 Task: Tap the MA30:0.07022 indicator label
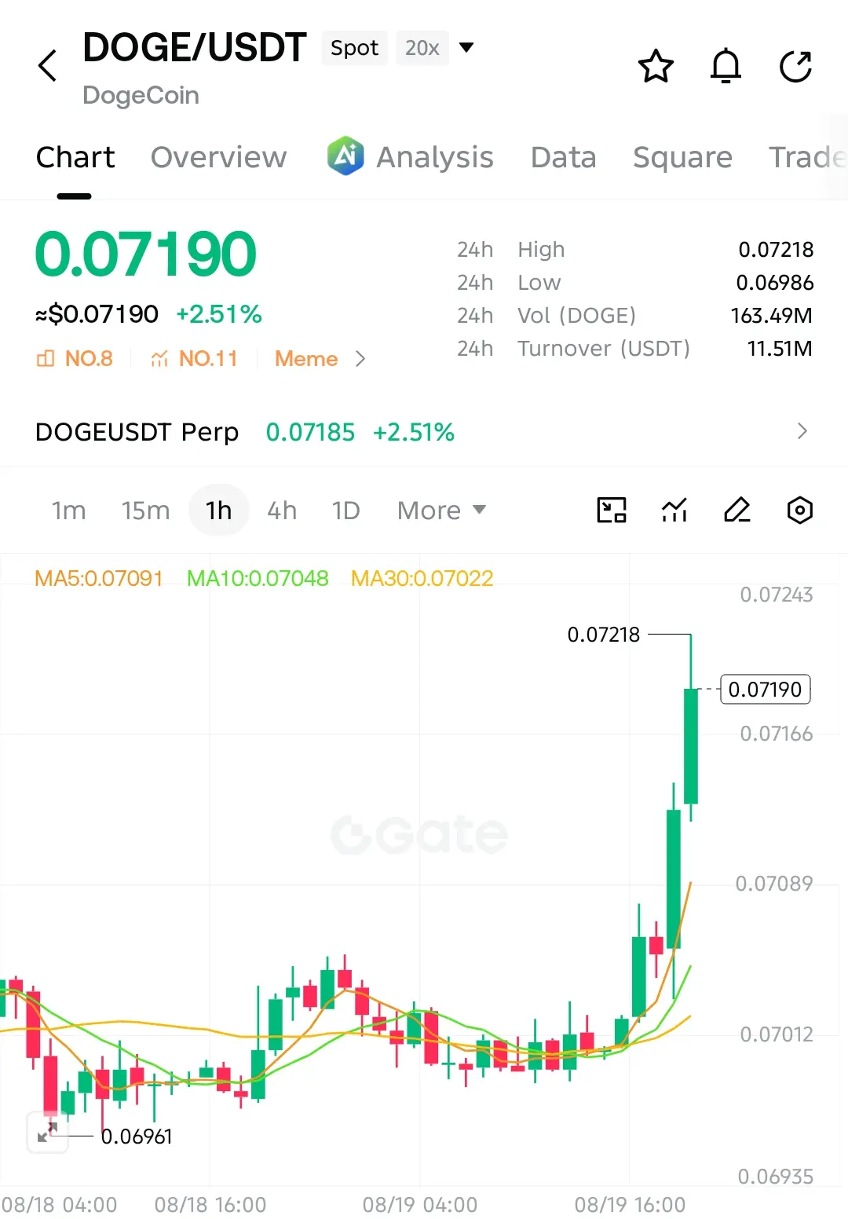(422, 579)
